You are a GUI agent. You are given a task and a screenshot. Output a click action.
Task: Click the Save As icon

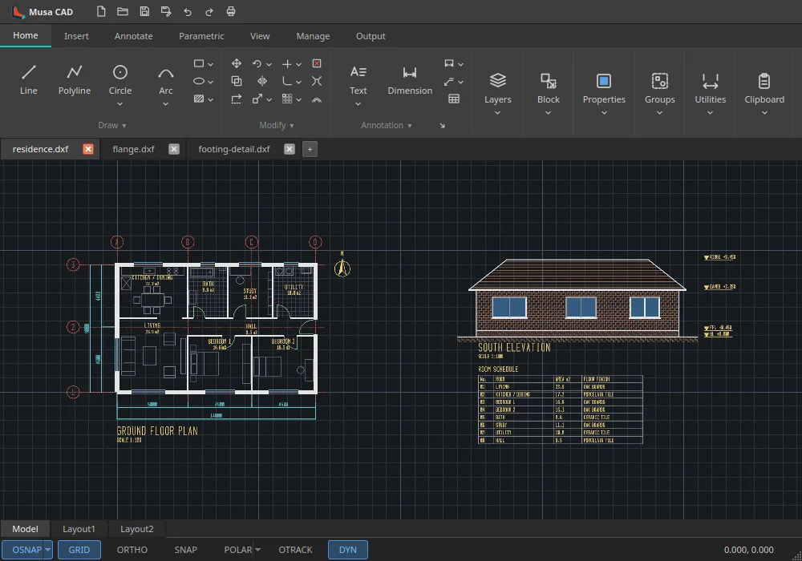(166, 11)
